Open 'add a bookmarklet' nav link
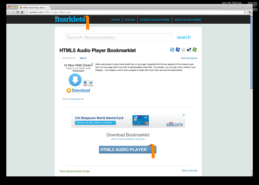This screenshot has width=259, height=185. [x=187, y=20]
